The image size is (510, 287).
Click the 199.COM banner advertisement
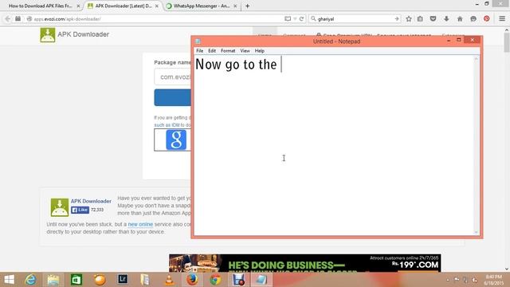(304, 263)
